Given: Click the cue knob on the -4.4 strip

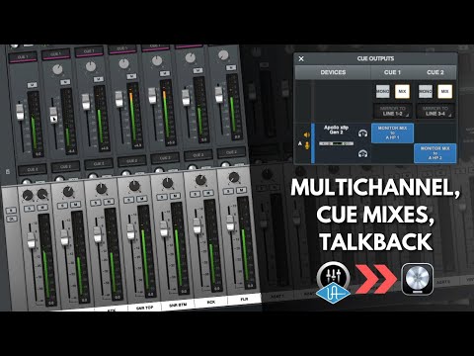Looking at the screenshot, I should click(x=57, y=69).
